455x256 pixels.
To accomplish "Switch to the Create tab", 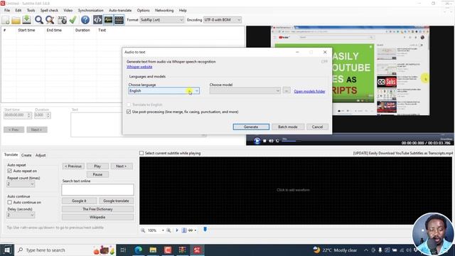I will 26,155.
